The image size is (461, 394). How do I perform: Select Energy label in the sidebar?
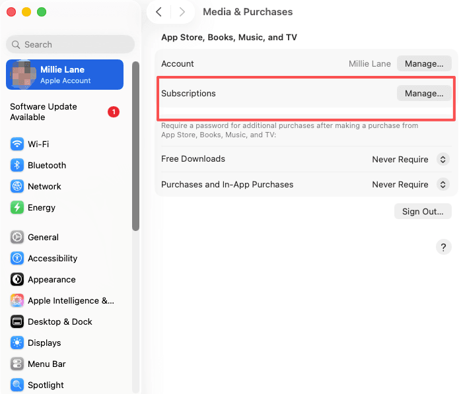42,208
